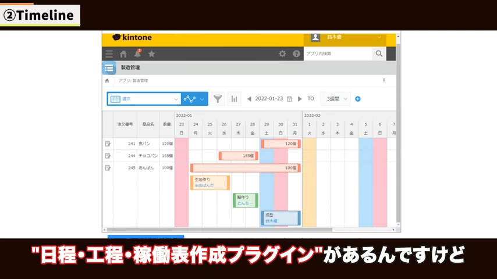Click the horizontal scrollbar thumb
This screenshot has width=497, height=279.
click(219, 230)
